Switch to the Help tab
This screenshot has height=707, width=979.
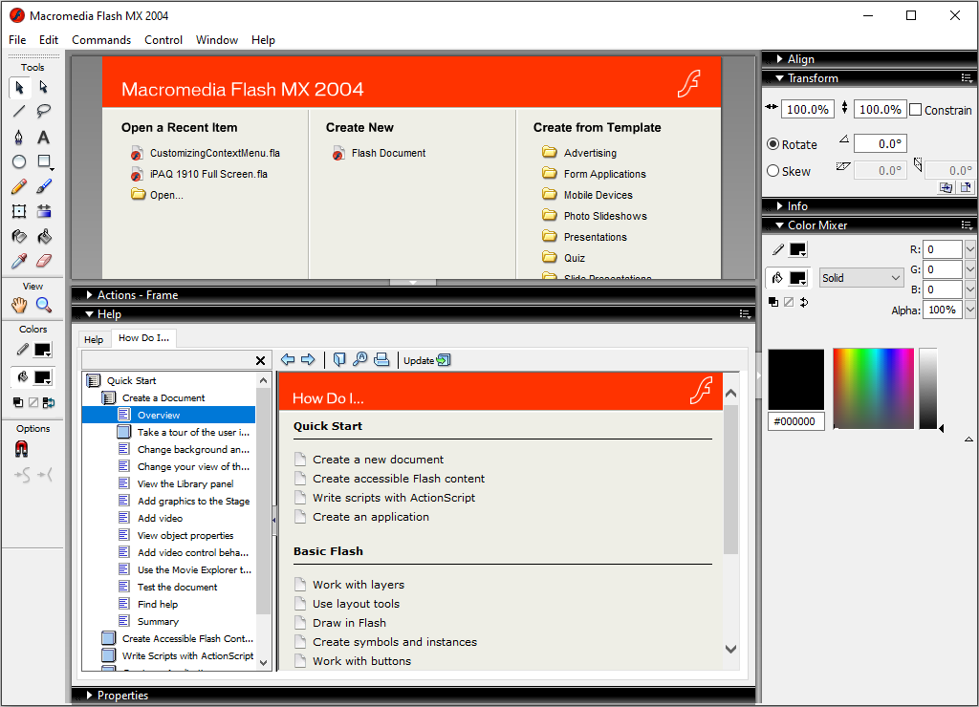click(x=94, y=339)
